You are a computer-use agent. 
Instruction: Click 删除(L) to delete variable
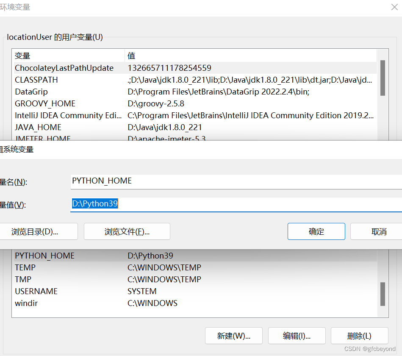(x=359, y=336)
